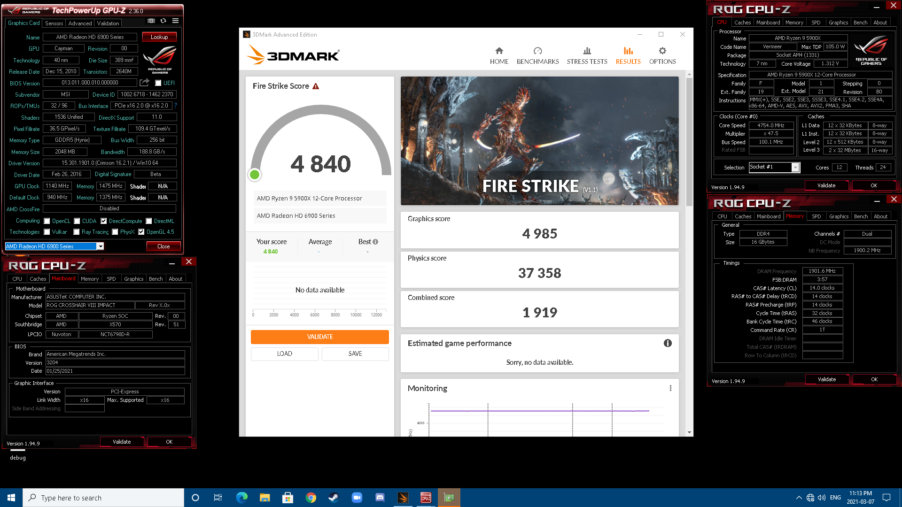Open 3DMark Home section
The height and width of the screenshot is (507, 902).
coord(499,55)
